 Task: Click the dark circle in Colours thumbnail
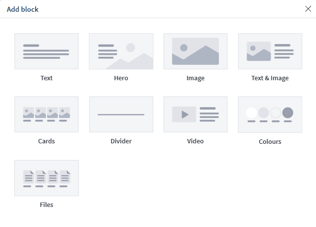tap(288, 113)
